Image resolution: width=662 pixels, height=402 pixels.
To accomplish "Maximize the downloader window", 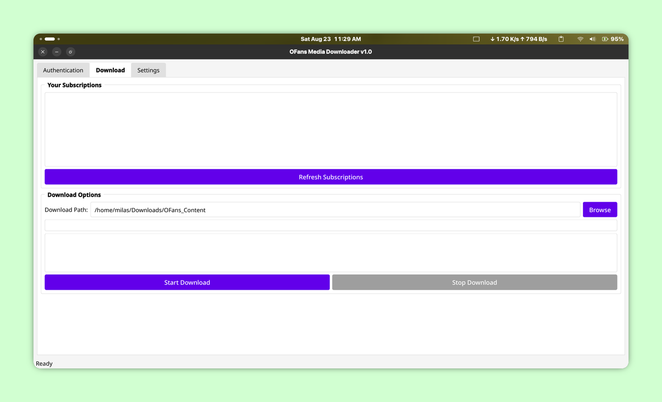I will 71,52.
